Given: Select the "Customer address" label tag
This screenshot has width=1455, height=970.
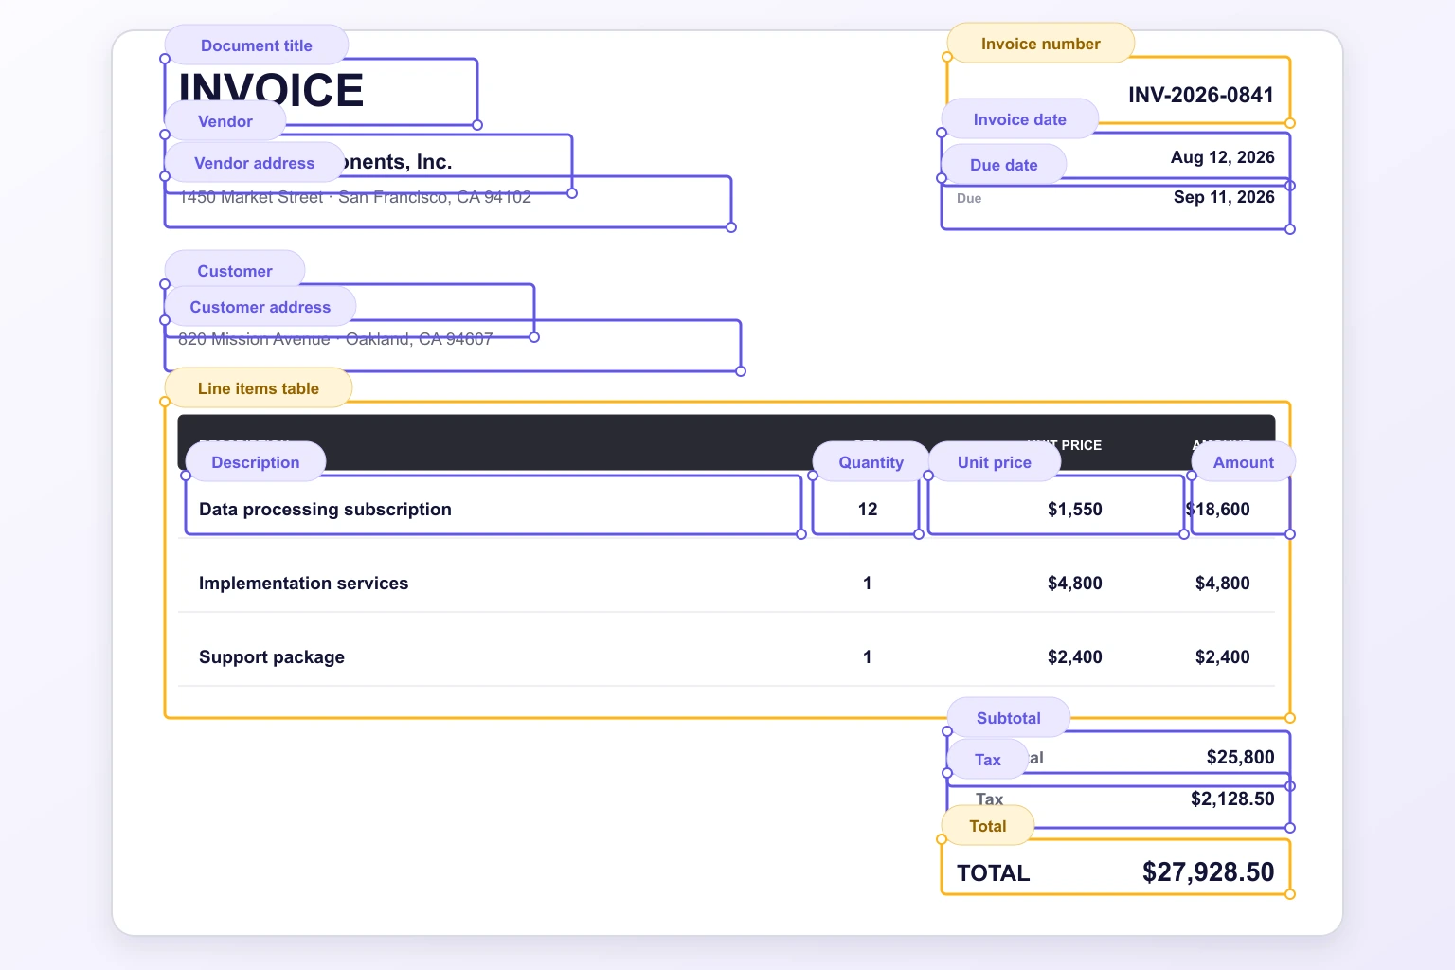Looking at the screenshot, I should coord(260,307).
